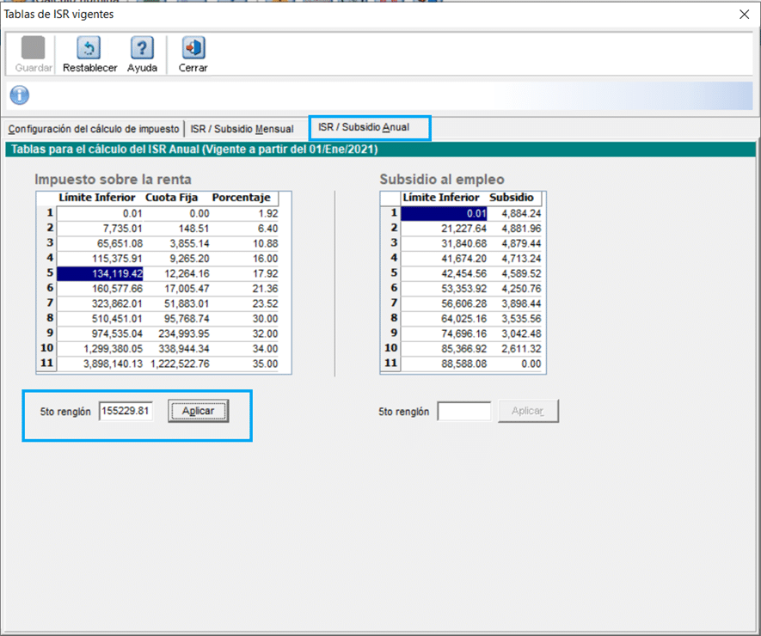Click subsidy cell 42,454.56
This screenshot has height=636, width=761.
click(x=444, y=273)
